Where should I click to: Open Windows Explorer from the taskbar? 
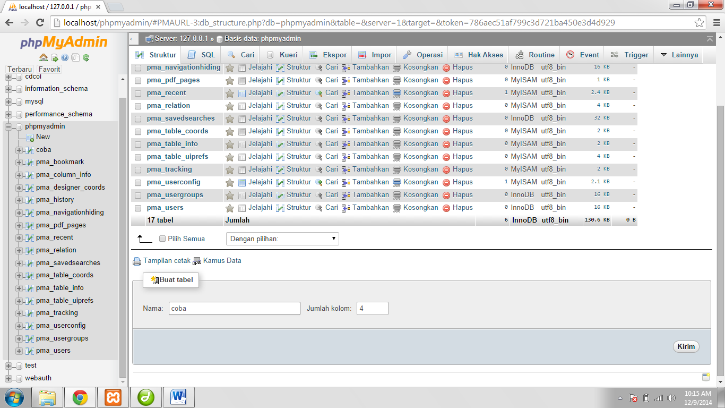click(47, 397)
